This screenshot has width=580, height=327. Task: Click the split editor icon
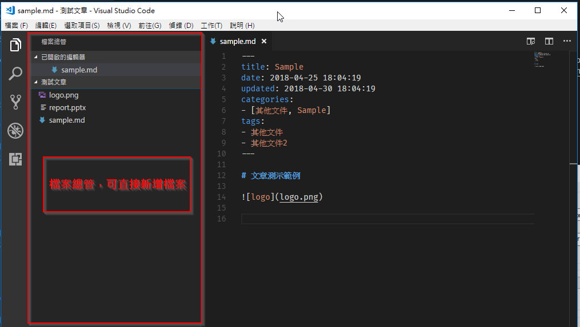pyautogui.click(x=549, y=41)
